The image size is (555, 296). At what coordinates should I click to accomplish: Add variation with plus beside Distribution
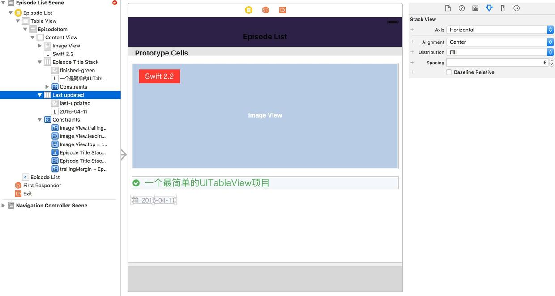pos(412,52)
